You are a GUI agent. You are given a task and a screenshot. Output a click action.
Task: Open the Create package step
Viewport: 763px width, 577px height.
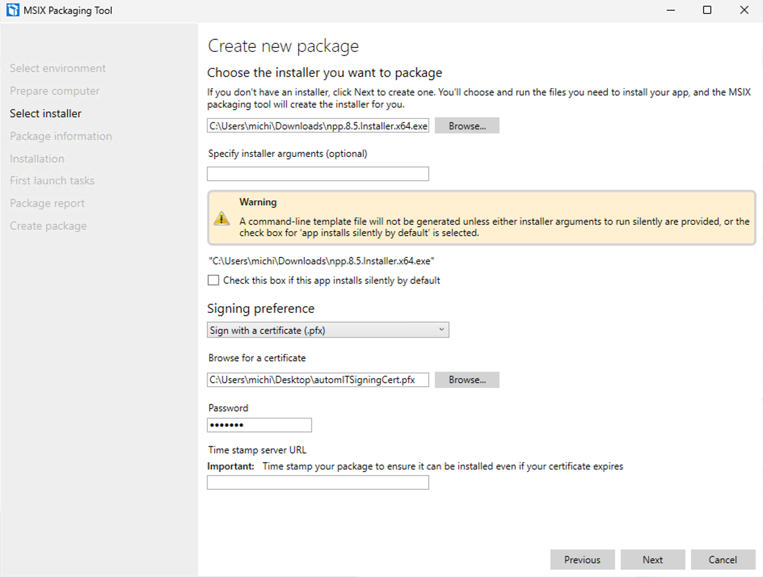(48, 226)
